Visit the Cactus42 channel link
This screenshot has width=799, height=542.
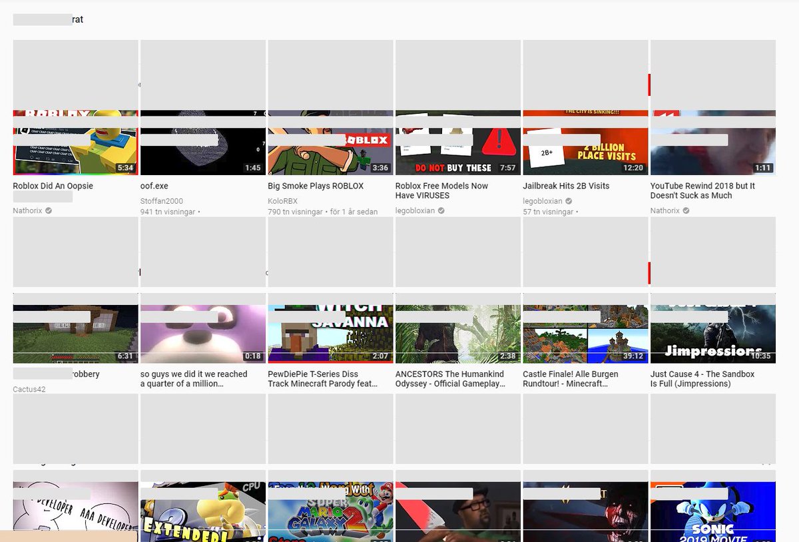point(29,389)
